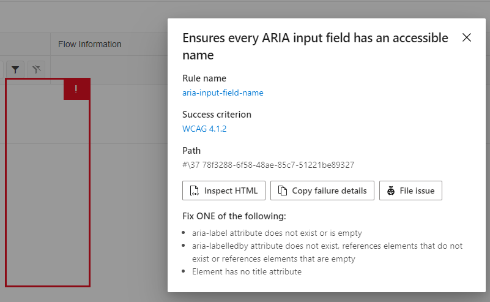Click the filter funnel icon
Screen dimensions: 490x302
pos(15,69)
